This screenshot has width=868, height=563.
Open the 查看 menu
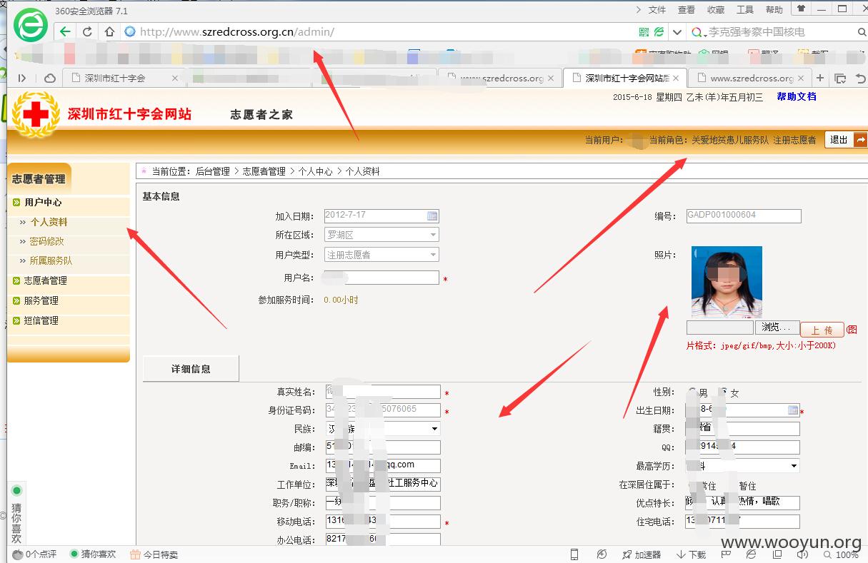pos(687,9)
